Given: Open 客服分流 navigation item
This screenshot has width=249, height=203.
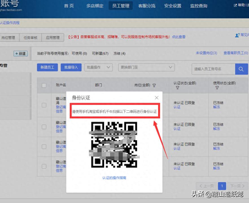Looking at the screenshot, I should 147,6.
